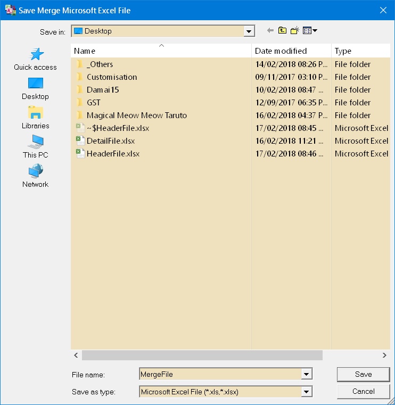Click the Back arrow navigation icon

(270, 31)
